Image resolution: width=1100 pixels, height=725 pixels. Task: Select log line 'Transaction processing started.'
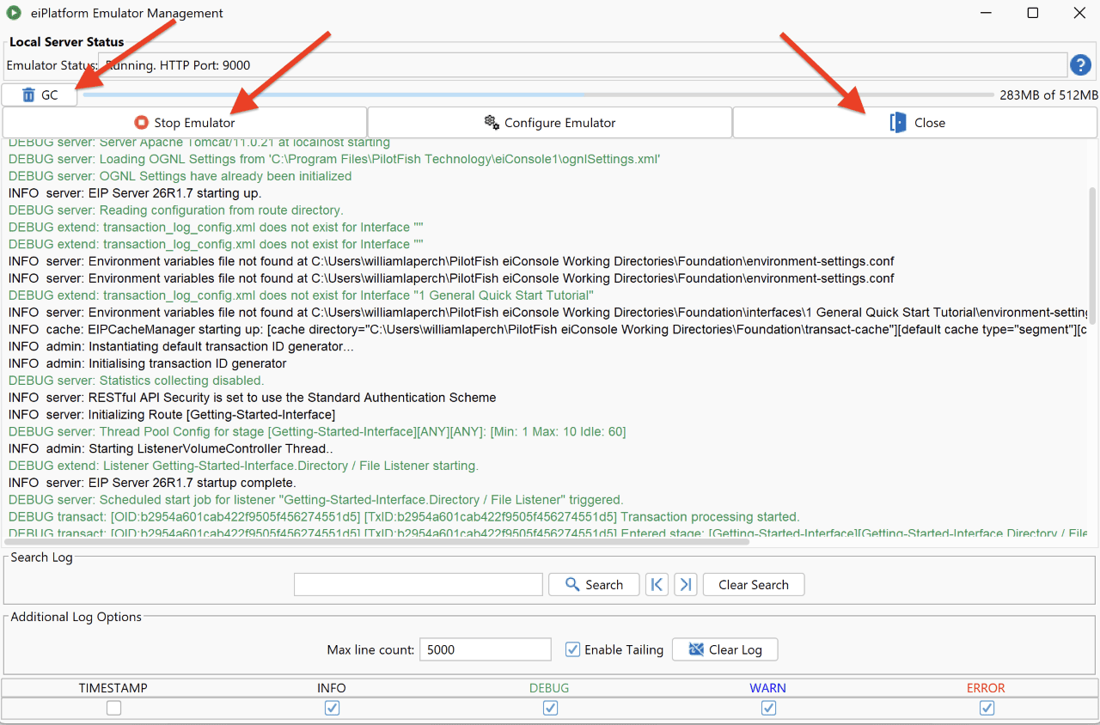click(x=404, y=517)
